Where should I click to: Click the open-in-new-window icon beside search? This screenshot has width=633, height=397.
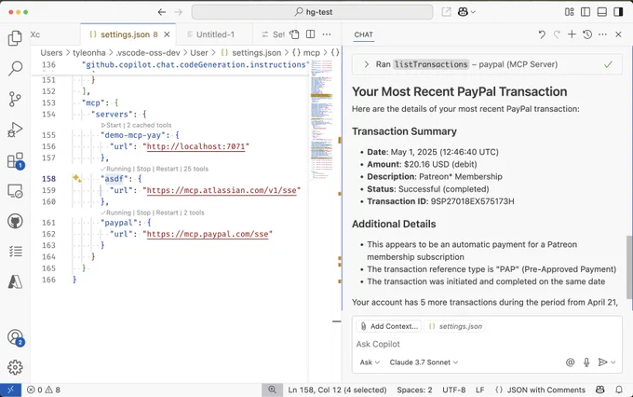(x=446, y=12)
